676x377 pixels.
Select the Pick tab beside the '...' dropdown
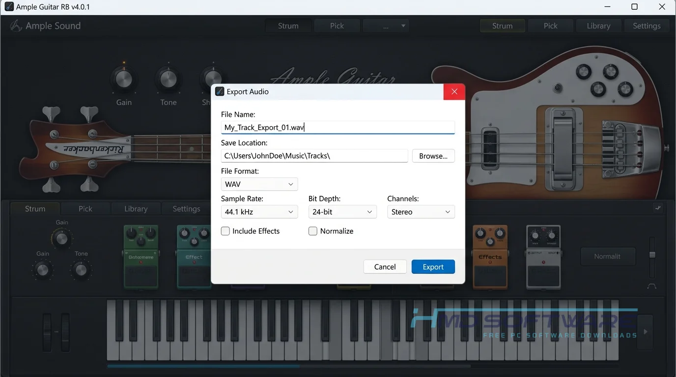click(337, 26)
